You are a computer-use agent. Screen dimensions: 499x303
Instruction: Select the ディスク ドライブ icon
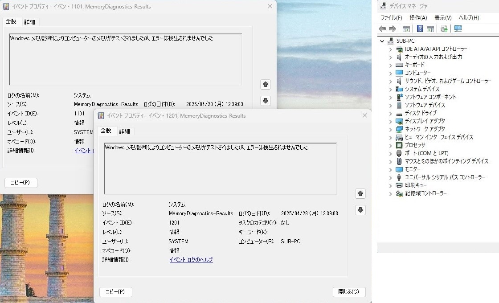[399, 113]
